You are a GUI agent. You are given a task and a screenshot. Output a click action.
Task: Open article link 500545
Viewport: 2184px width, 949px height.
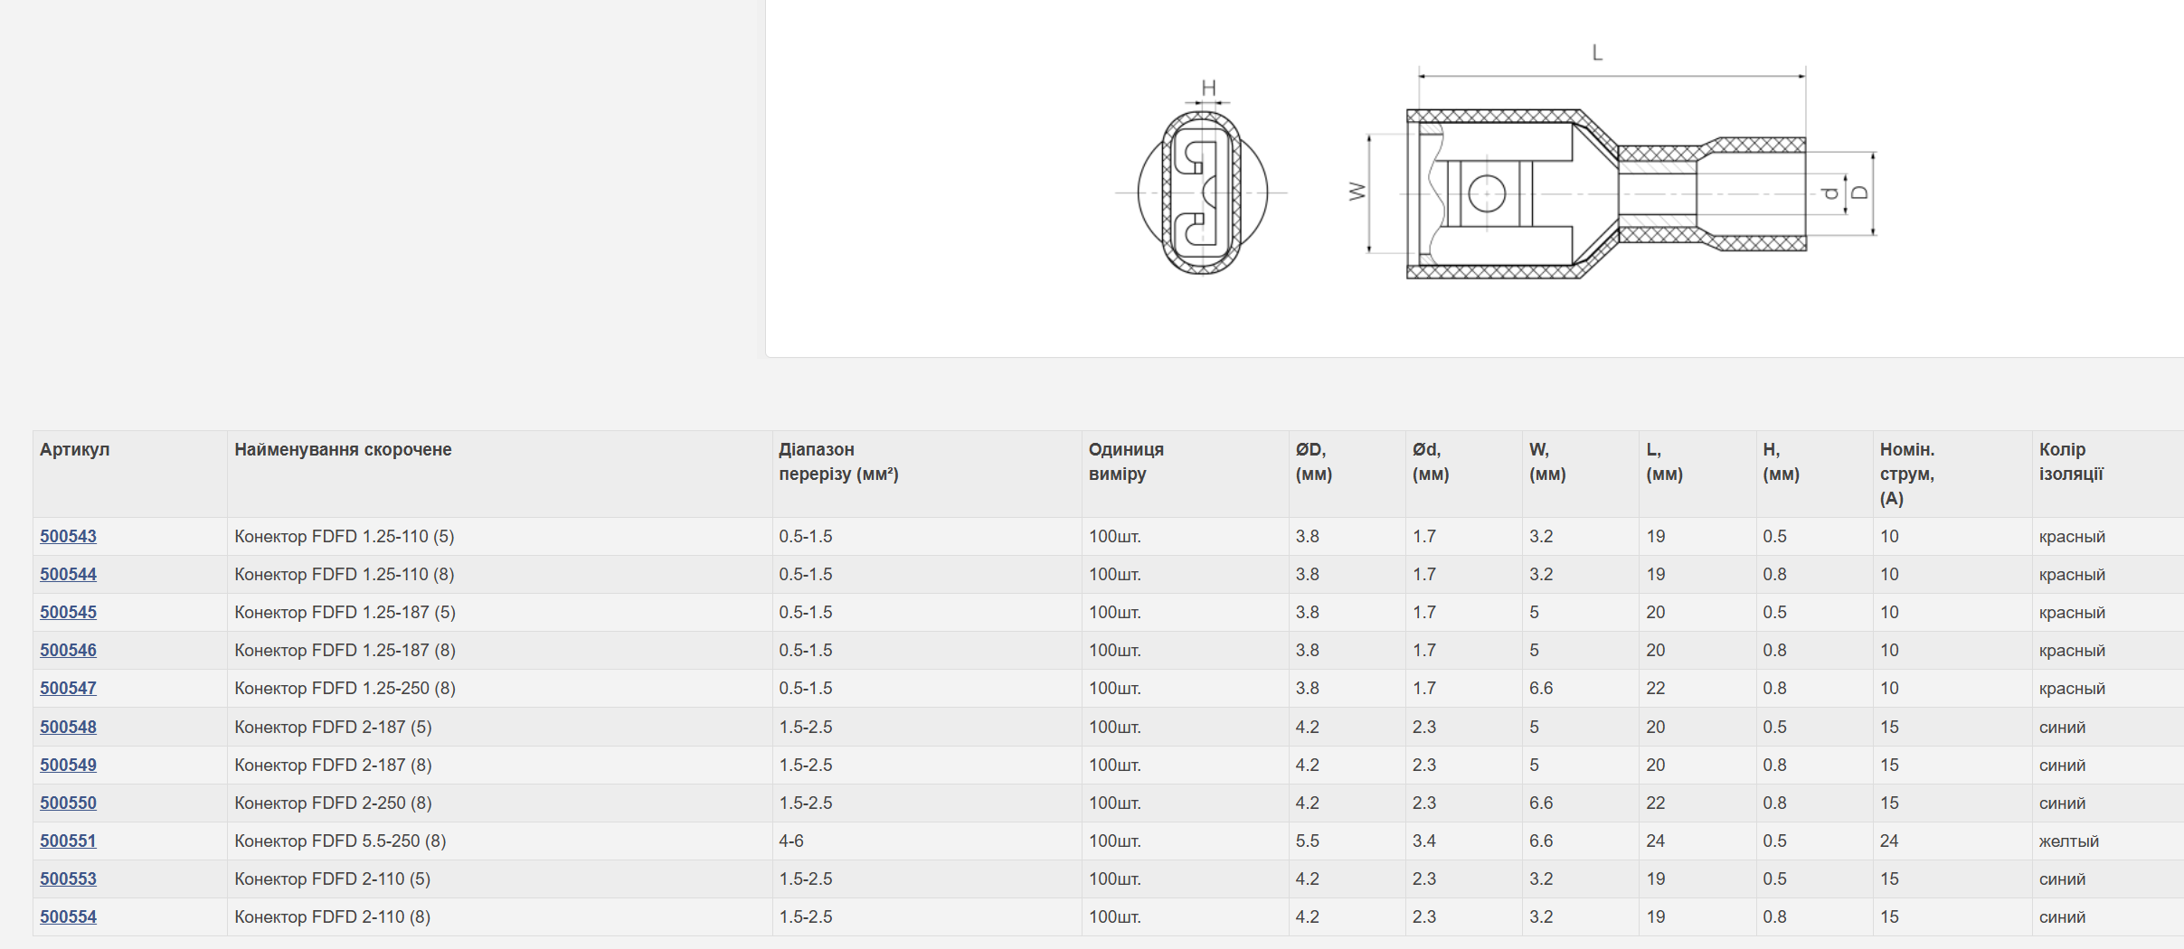click(68, 612)
